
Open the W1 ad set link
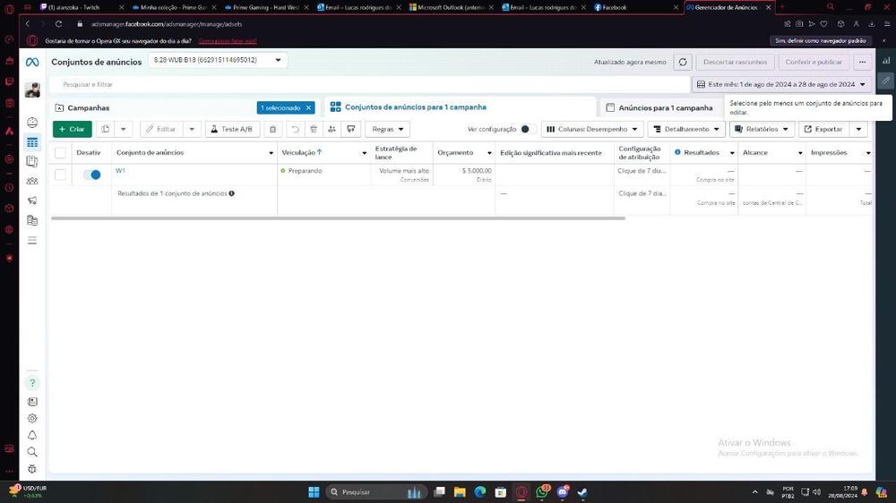[120, 171]
